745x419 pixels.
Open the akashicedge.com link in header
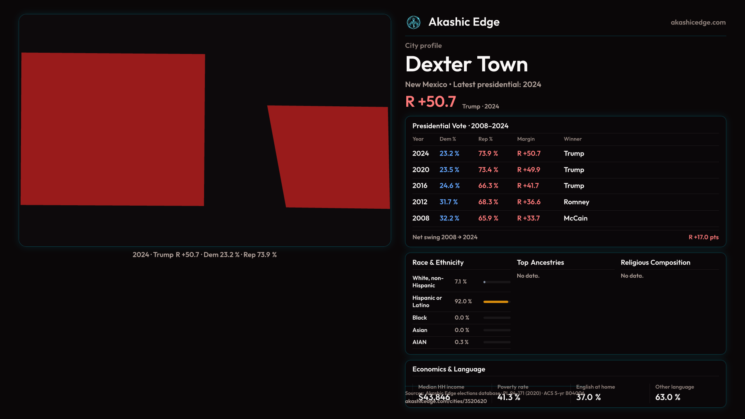click(698, 23)
